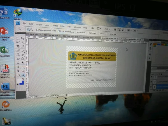This screenshot has width=168, height=126.
Task: Select the Paint Bucket tool
Action: click(x=23, y=59)
